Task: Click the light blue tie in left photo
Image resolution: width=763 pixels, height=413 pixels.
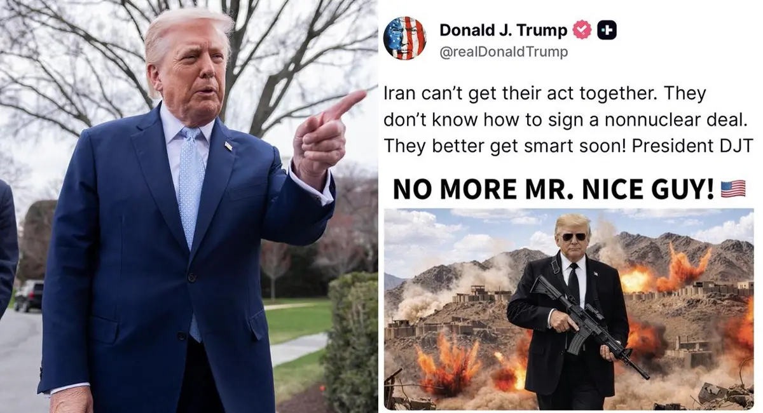Action: 191,191
